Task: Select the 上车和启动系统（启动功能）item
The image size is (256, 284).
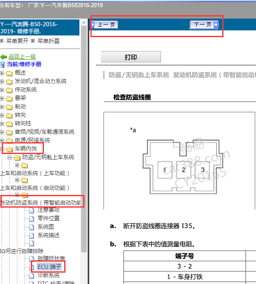Action: pyautogui.click(x=35, y=188)
